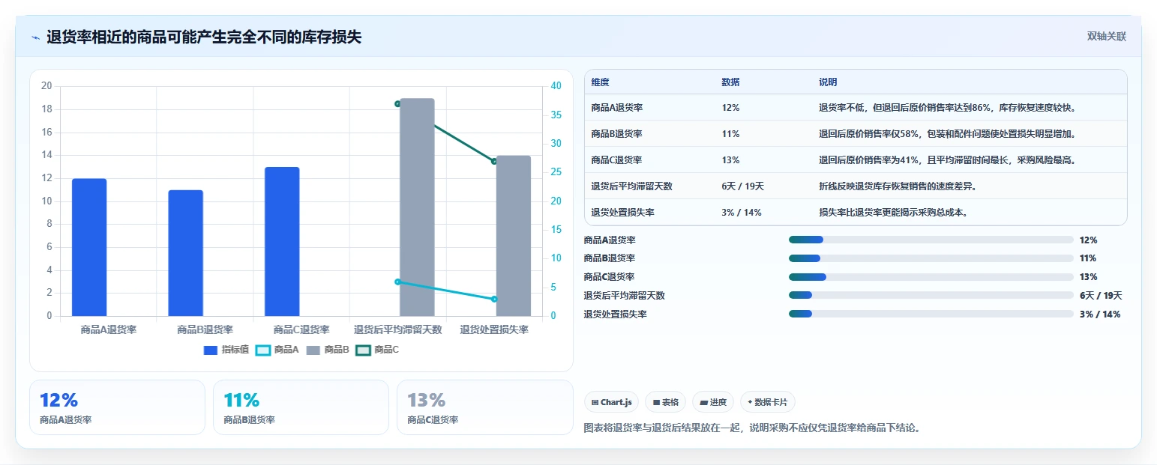Viewport: 1157px width, 465px height.
Task: Click the Chart.js tag chip
Action: click(612, 402)
